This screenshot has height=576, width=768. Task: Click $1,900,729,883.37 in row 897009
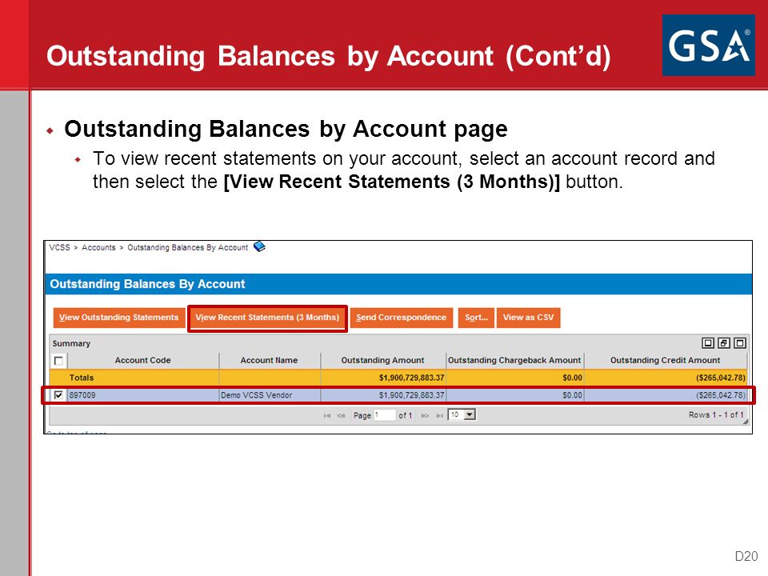pos(411,394)
